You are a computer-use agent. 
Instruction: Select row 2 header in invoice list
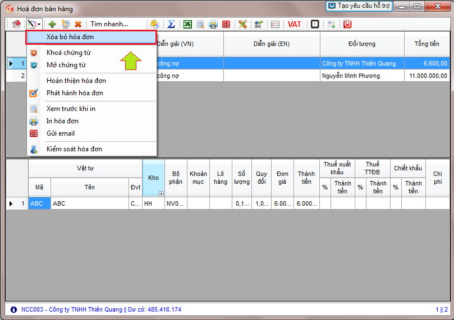click(17, 76)
